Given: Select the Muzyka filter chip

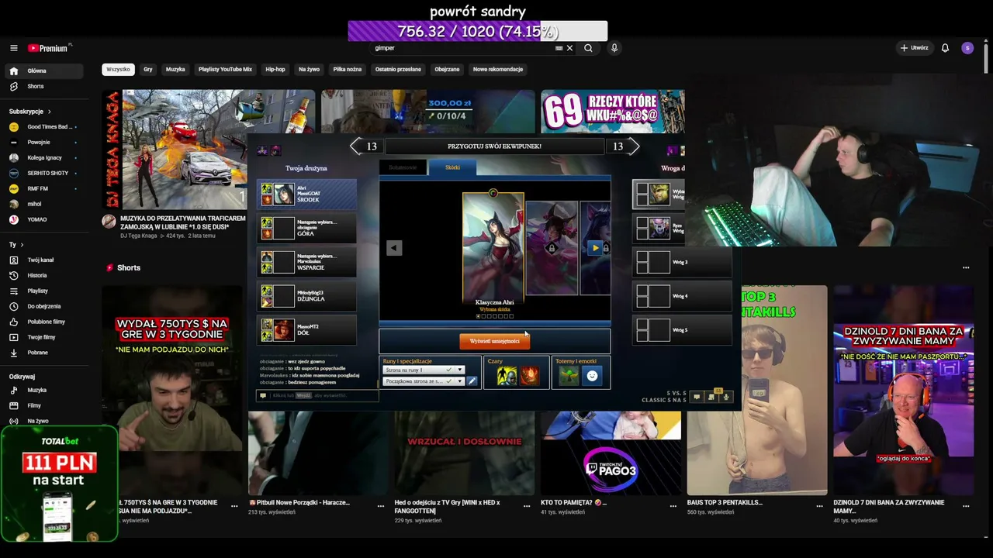Looking at the screenshot, I should click(175, 70).
